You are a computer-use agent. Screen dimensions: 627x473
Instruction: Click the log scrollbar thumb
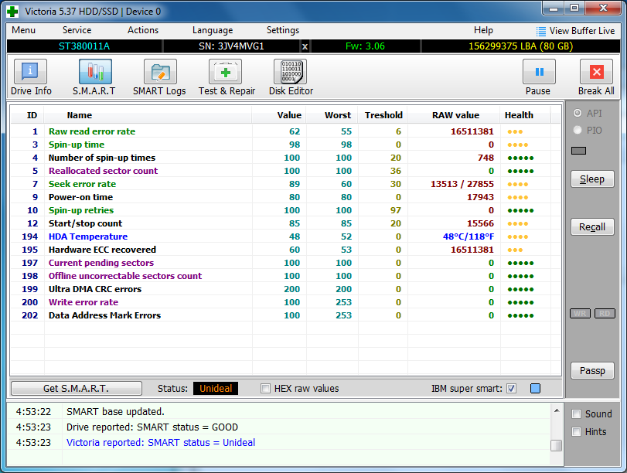(x=556, y=445)
